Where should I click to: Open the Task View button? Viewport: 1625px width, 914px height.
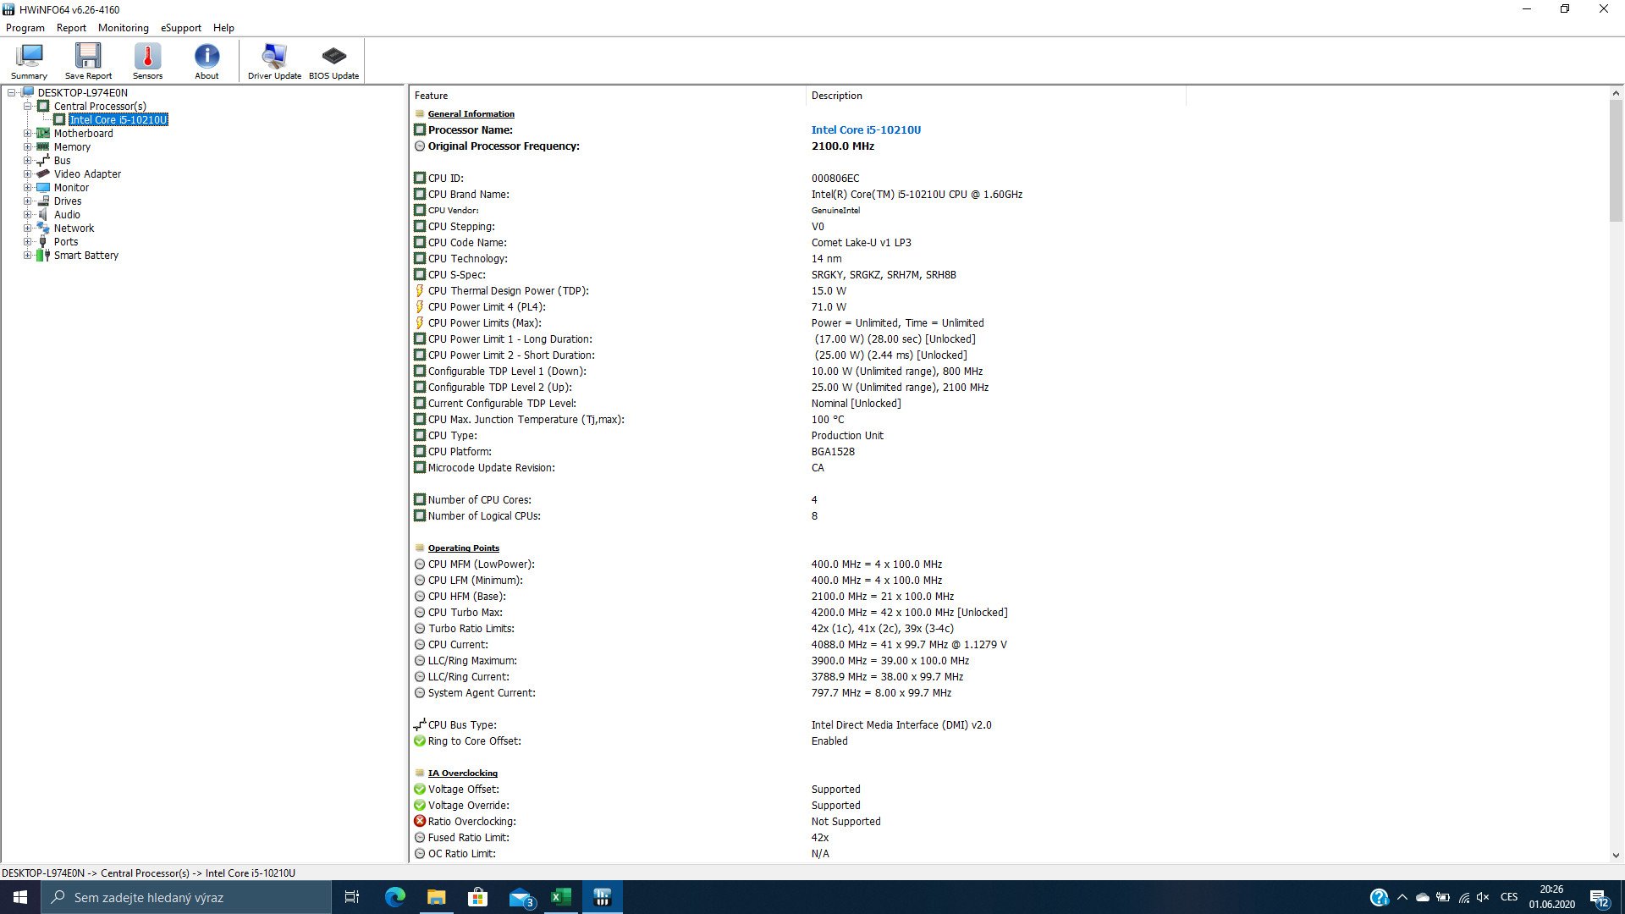click(352, 897)
